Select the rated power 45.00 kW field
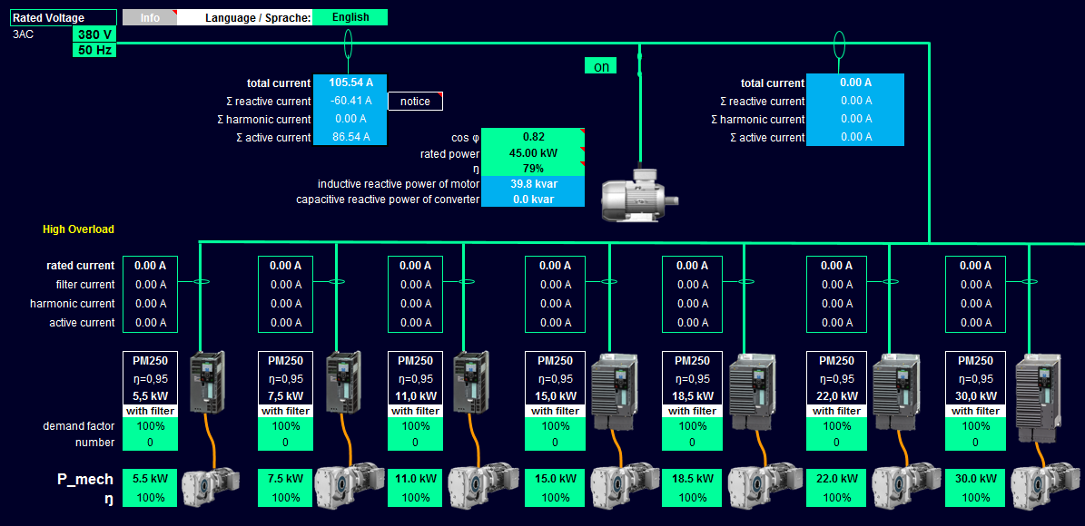This screenshot has width=1085, height=526. pos(533,152)
